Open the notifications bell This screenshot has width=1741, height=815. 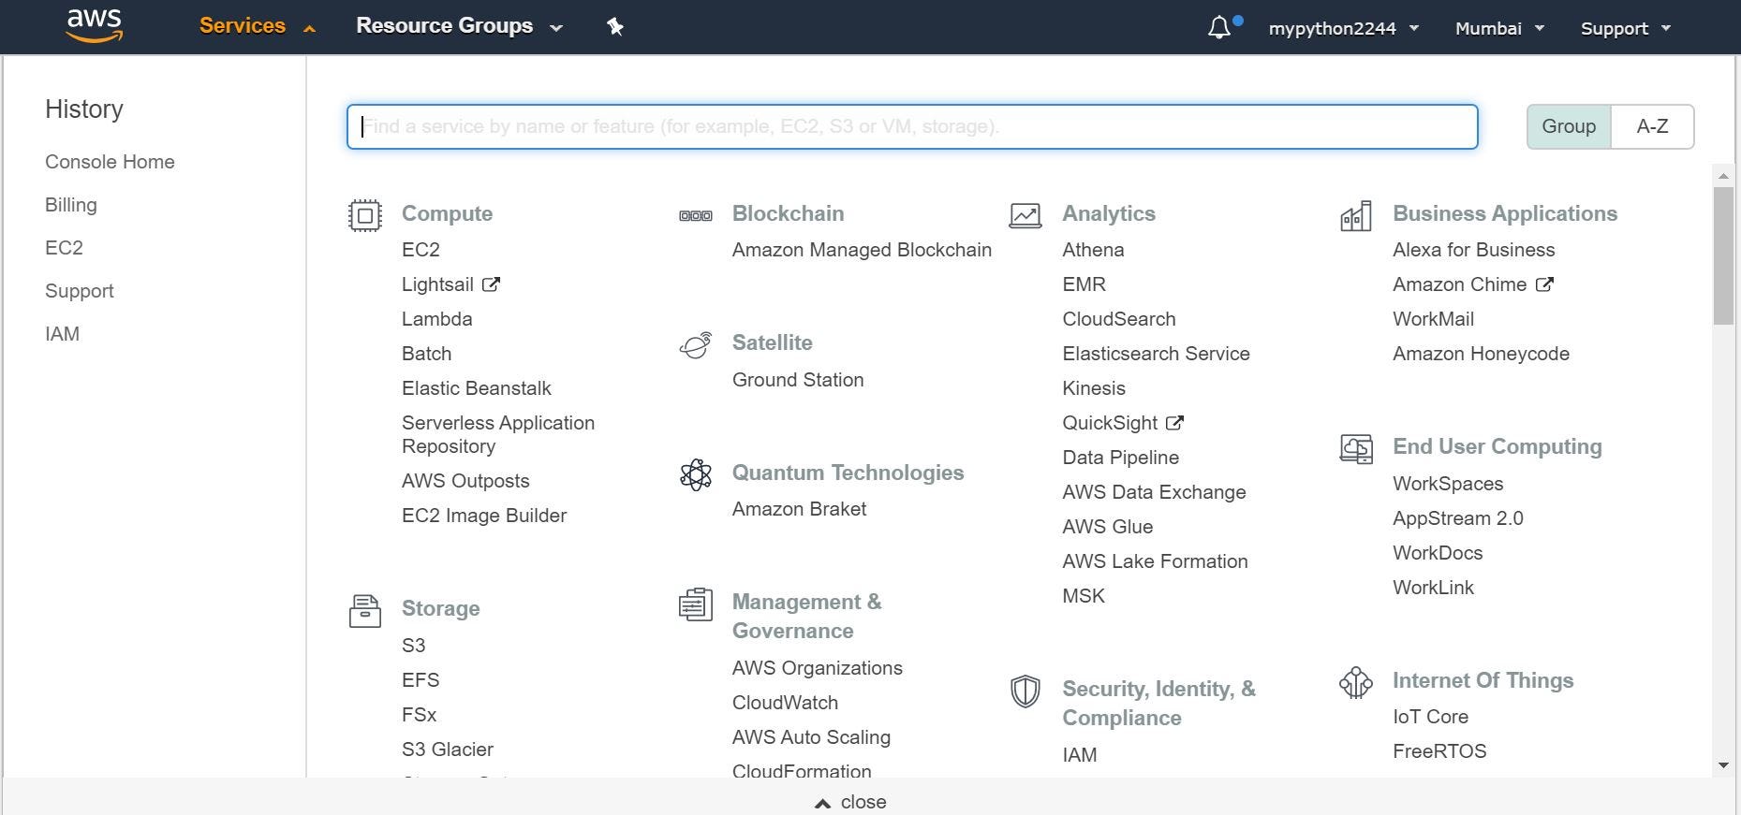click(1219, 28)
